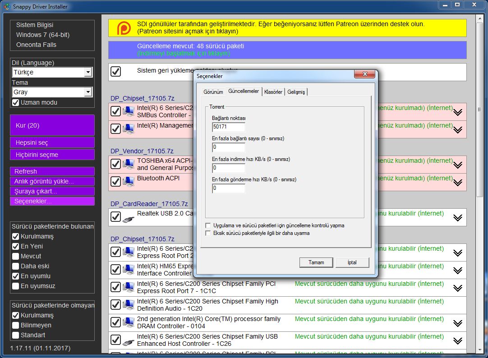Switch to the Görünüm tab
The image size is (488, 358).
pyautogui.click(x=213, y=92)
